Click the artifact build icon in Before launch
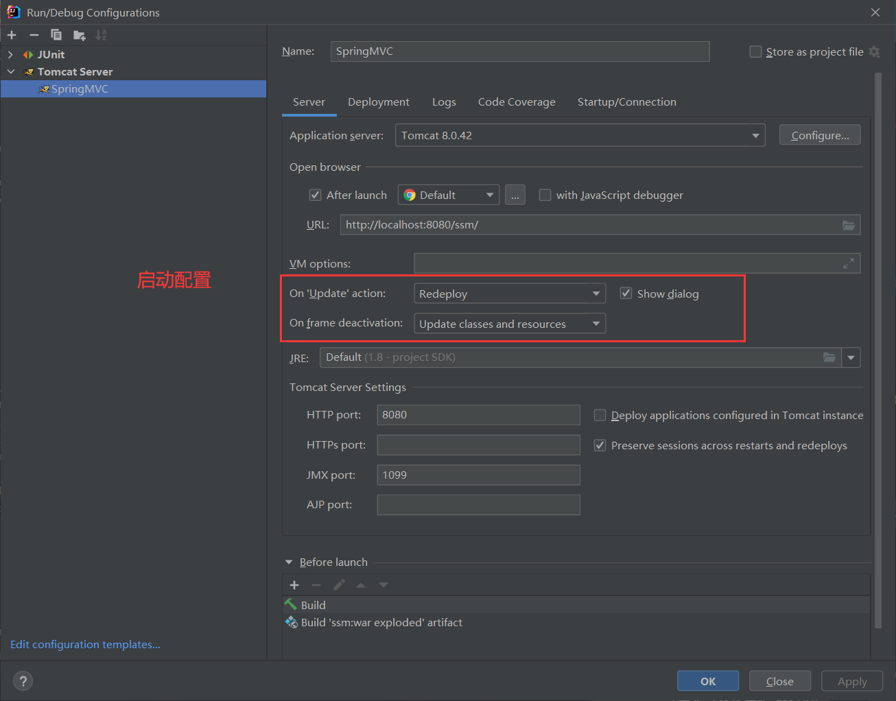 (292, 622)
